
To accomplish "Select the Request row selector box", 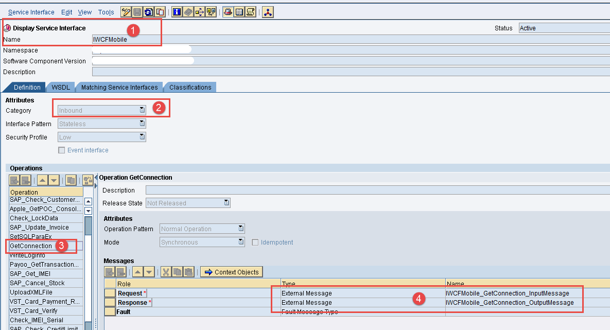I will (110, 293).
